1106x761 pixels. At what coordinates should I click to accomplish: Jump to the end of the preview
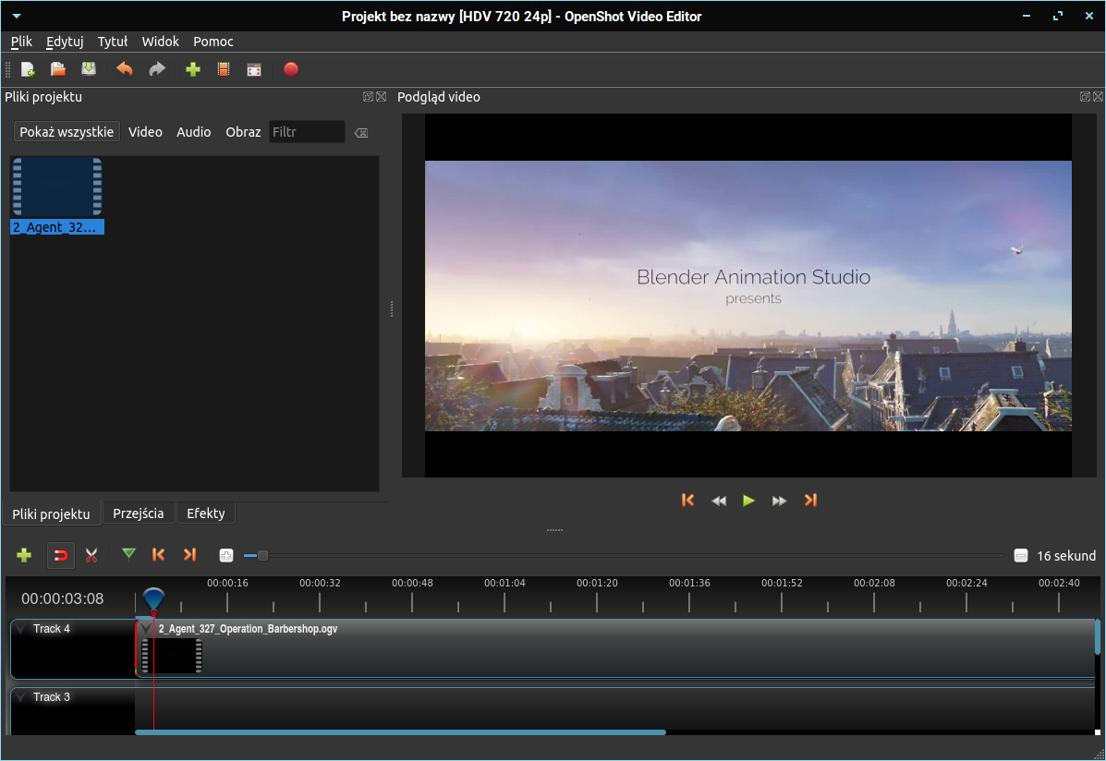point(810,500)
